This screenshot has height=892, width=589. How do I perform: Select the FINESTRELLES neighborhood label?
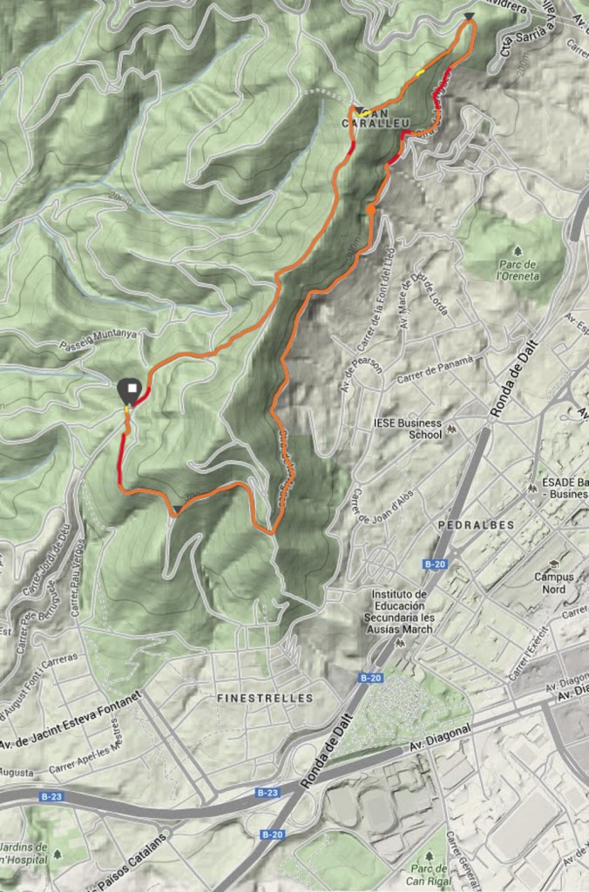point(265,698)
